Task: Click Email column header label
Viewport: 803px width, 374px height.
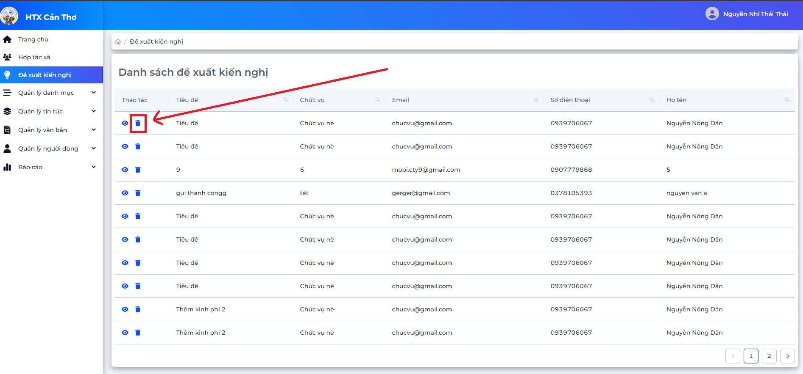Action: (x=400, y=100)
